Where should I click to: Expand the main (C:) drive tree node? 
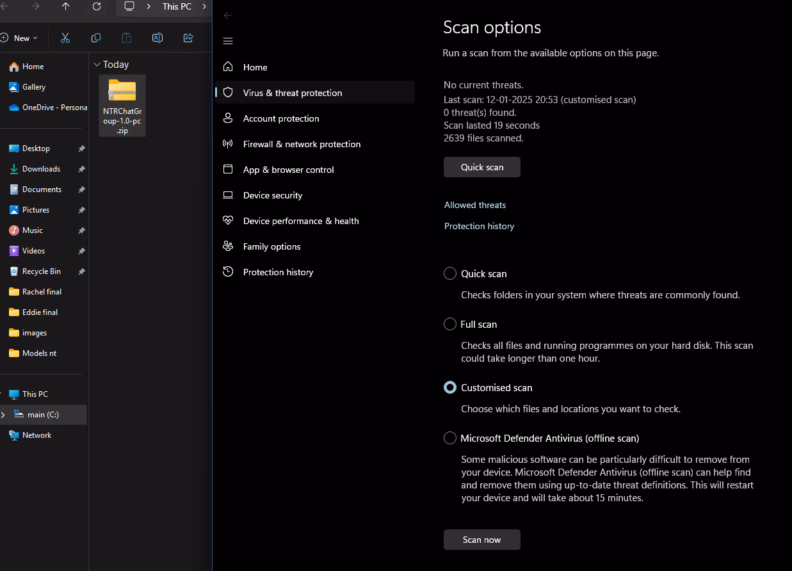3,415
